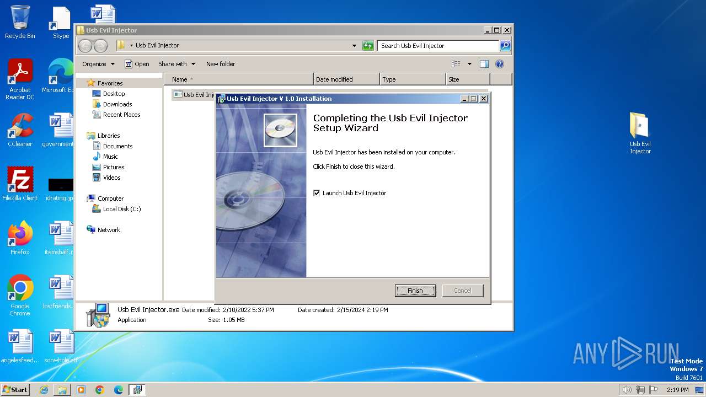Click the installer taskbar button

click(137, 390)
